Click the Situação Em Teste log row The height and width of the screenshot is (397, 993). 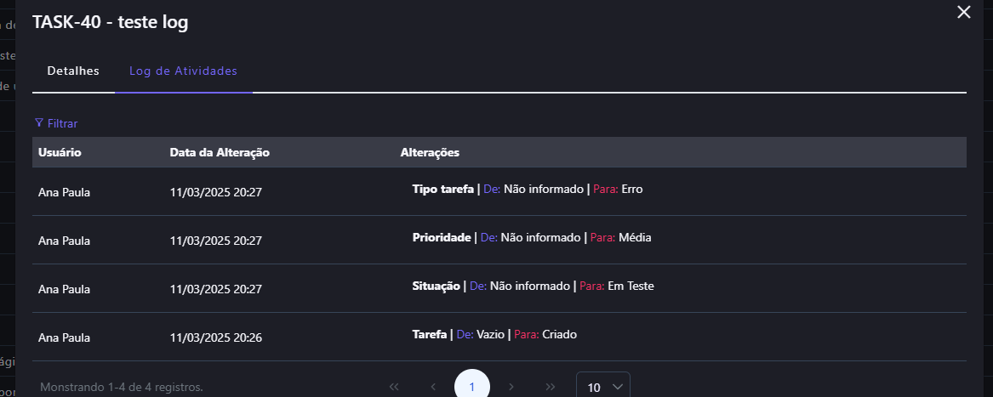pyautogui.click(x=533, y=286)
